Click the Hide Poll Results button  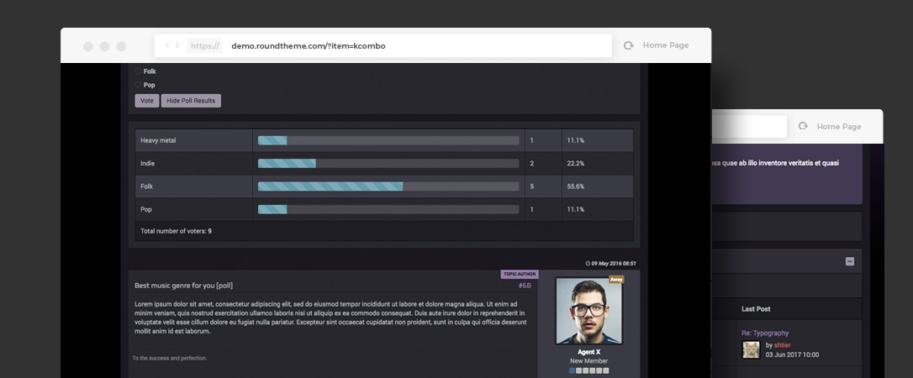(x=191, y=101)
